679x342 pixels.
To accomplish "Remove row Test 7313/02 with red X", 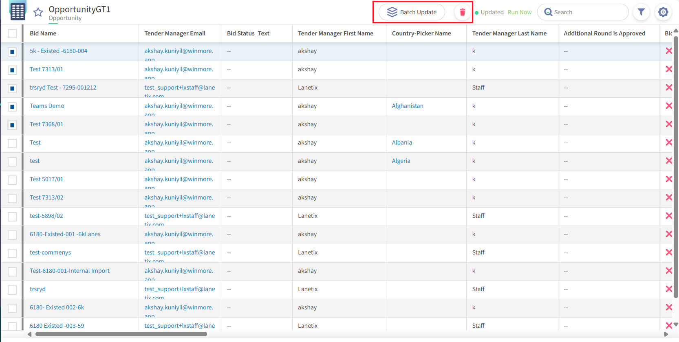I will click(x=669, y=197).
